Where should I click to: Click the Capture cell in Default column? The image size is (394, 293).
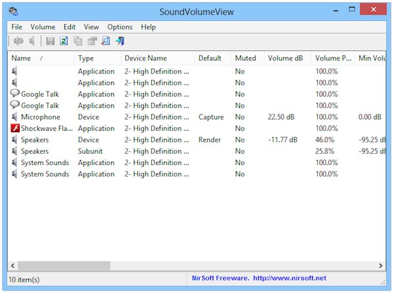pos(211,117)
